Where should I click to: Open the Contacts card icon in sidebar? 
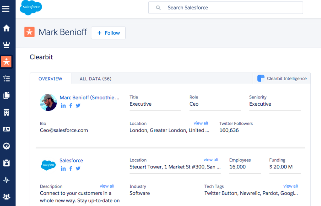tap(6, 129)
